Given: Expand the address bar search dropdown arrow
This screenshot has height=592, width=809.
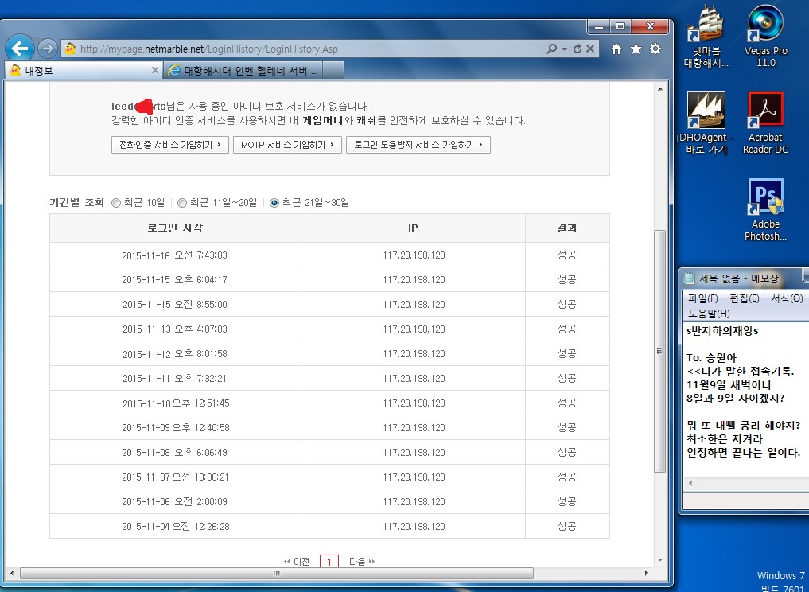Looking at the screenshot, I should click(x=564, y=49).
